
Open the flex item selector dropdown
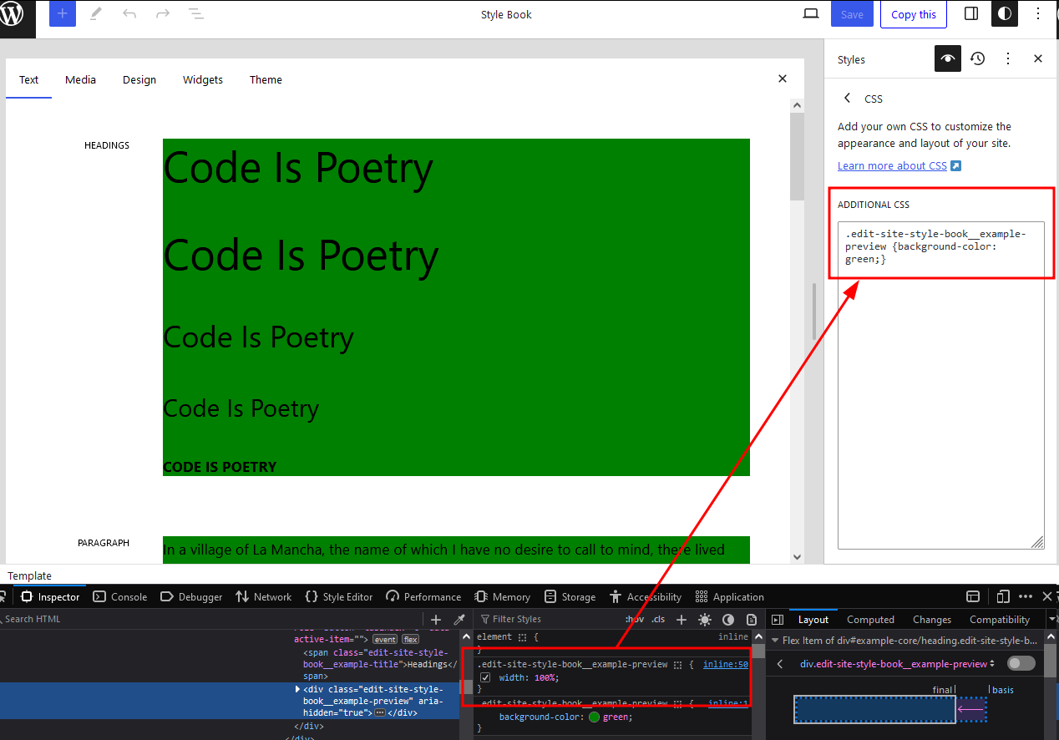[x=897, y=664]
